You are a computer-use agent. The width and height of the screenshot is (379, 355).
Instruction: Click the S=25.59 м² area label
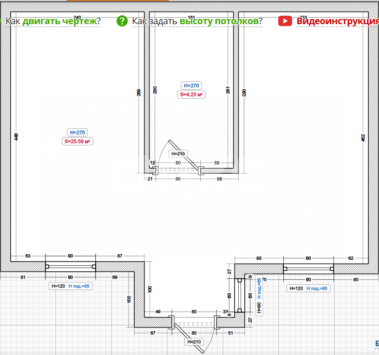click(78, 141)
